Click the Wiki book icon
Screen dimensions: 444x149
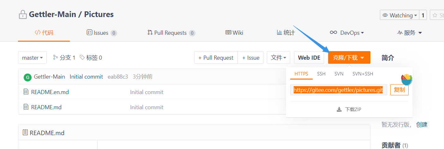click(228, 33)
